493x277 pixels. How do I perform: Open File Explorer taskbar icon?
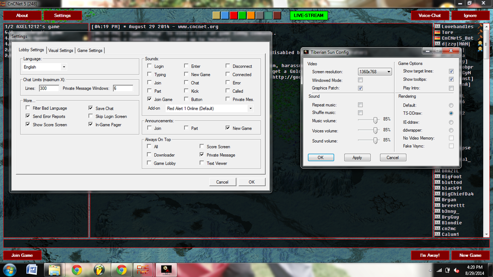54,270
